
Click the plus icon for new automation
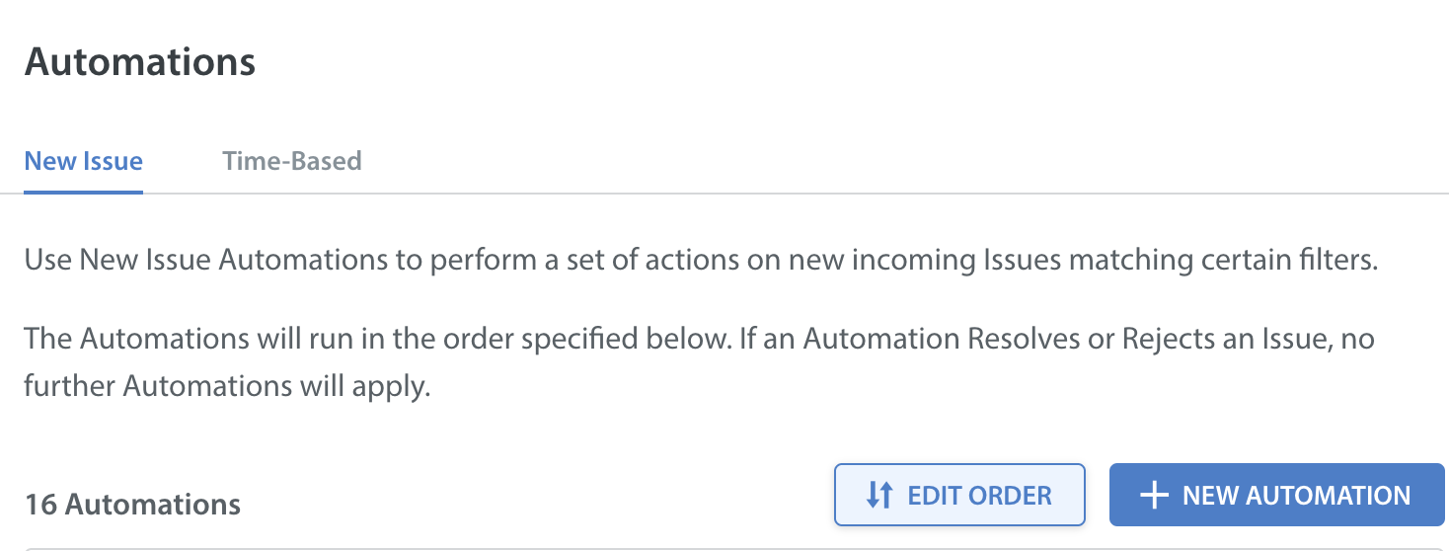point(1154,495)
